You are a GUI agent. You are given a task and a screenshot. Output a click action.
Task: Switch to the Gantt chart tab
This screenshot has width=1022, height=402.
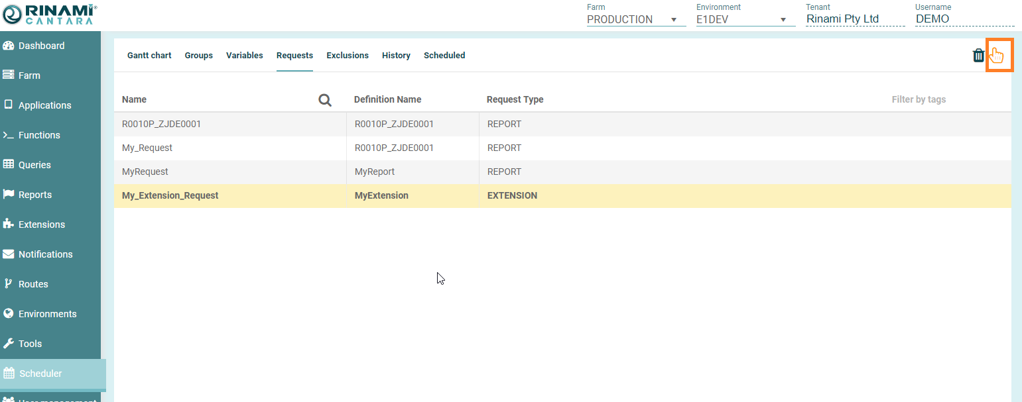(x=149, y=56)
